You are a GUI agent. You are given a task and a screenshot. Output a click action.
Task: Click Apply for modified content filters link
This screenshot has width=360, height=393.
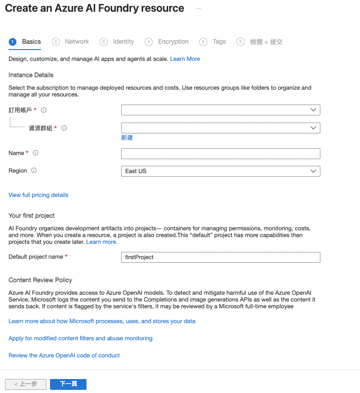coord(80,338)
